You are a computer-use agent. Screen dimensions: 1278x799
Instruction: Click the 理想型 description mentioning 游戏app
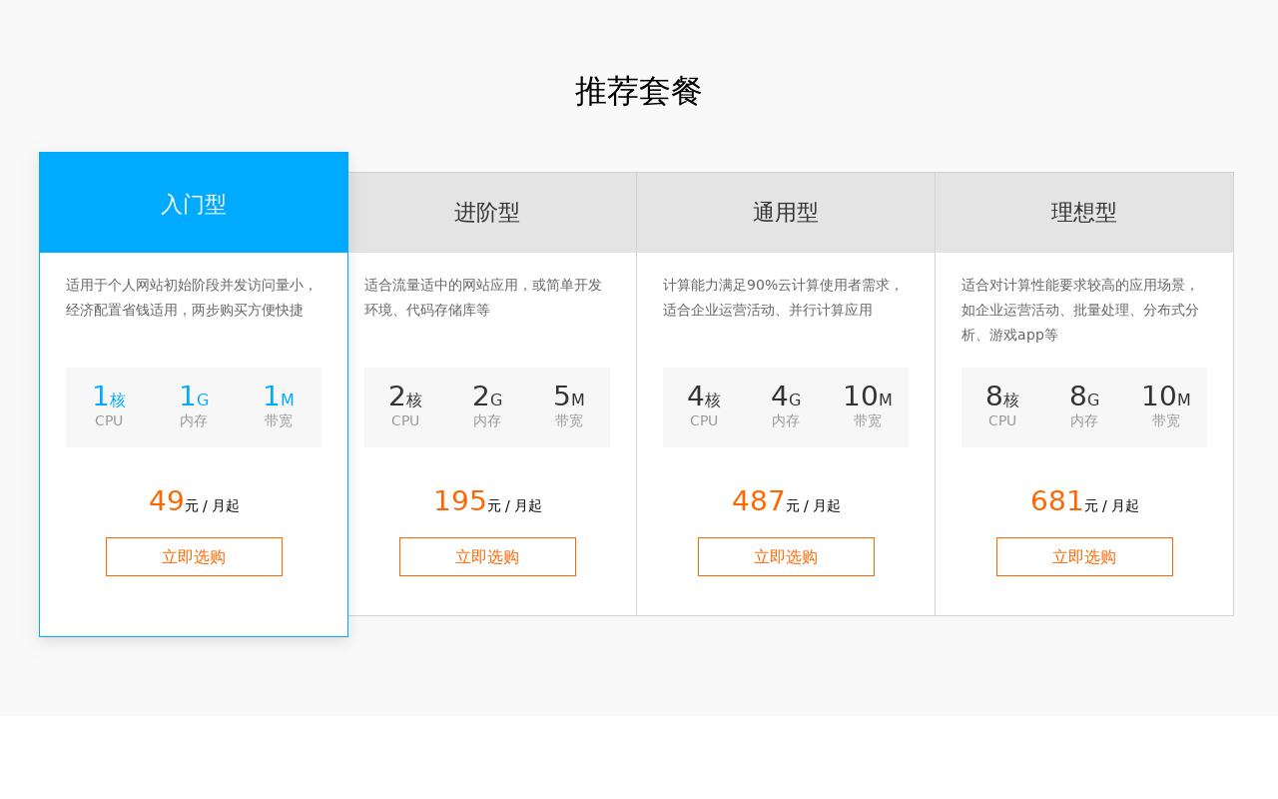pyautogui.click(x=1080, y=310)
